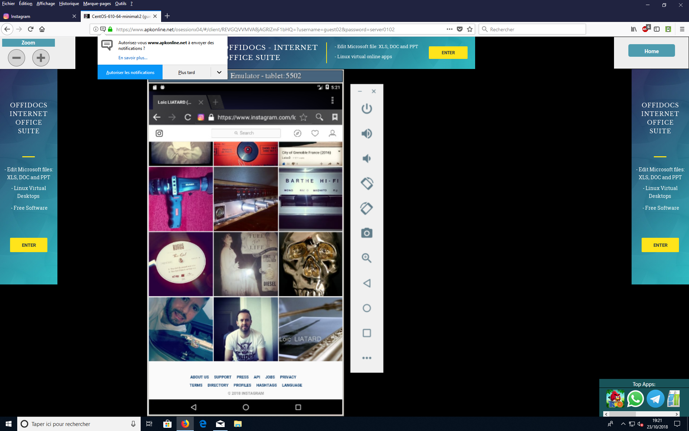Bookmark this page with Firefox star

[x=470, y=29]
